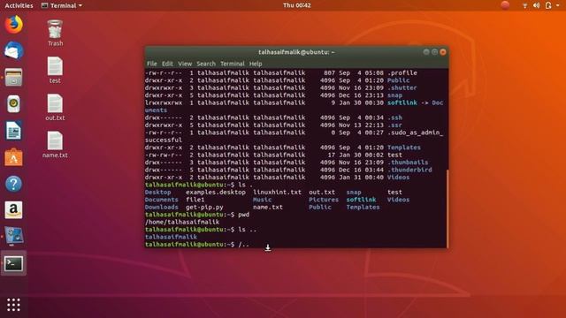Open the Files manager in dock
The image size is (566, 318).
(14, 77)
